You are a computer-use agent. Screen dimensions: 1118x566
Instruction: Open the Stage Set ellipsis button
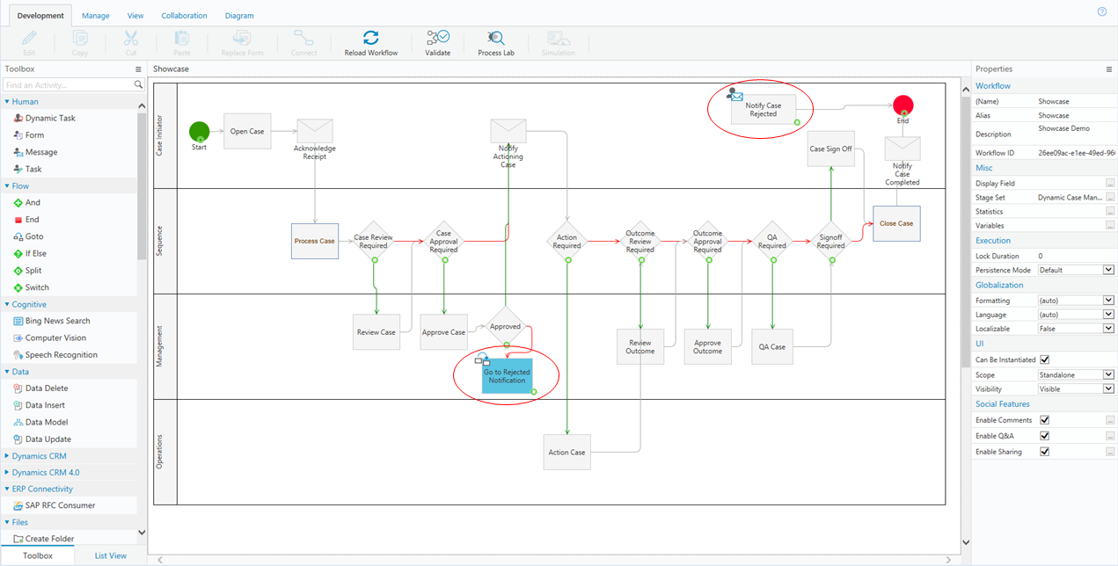point(1110,198)
